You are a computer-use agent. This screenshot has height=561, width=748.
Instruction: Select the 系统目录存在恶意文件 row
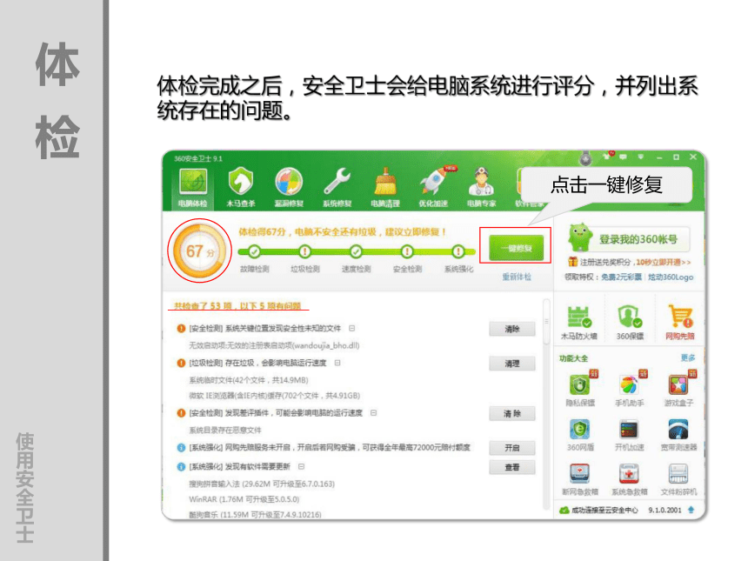point(225,430)
